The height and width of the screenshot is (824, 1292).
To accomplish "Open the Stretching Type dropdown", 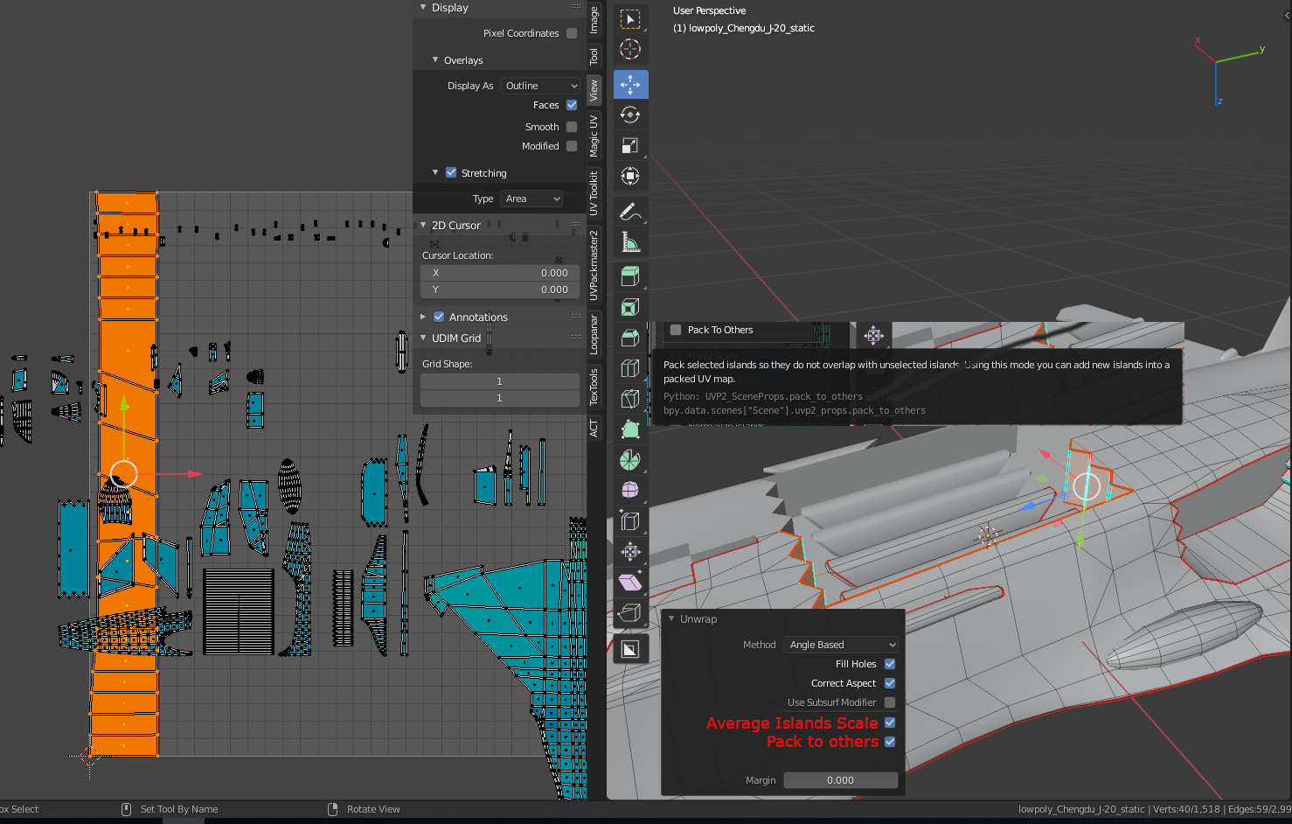I will 531,199.
